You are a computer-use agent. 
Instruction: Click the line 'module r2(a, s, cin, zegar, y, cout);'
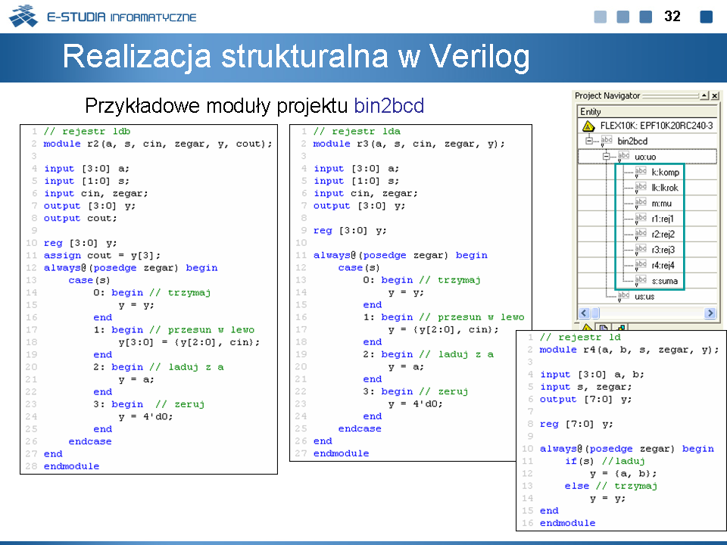point(158,144)
